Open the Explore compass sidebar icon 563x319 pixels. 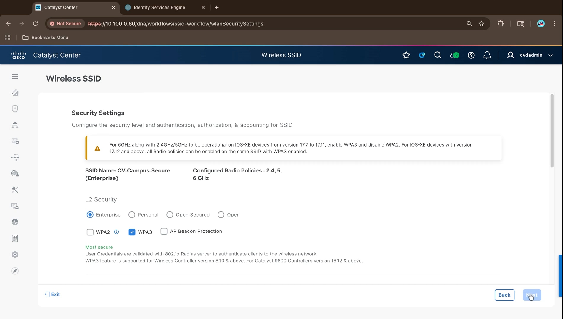(15, 271)
